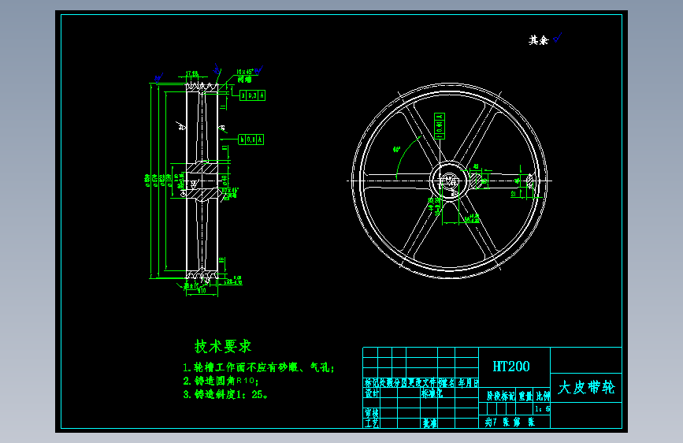Image resolution: width=683 pixels, height=443 pixels.
Task: Click the 0.3 tolerance frame with datum A
Action: point(252,95)
